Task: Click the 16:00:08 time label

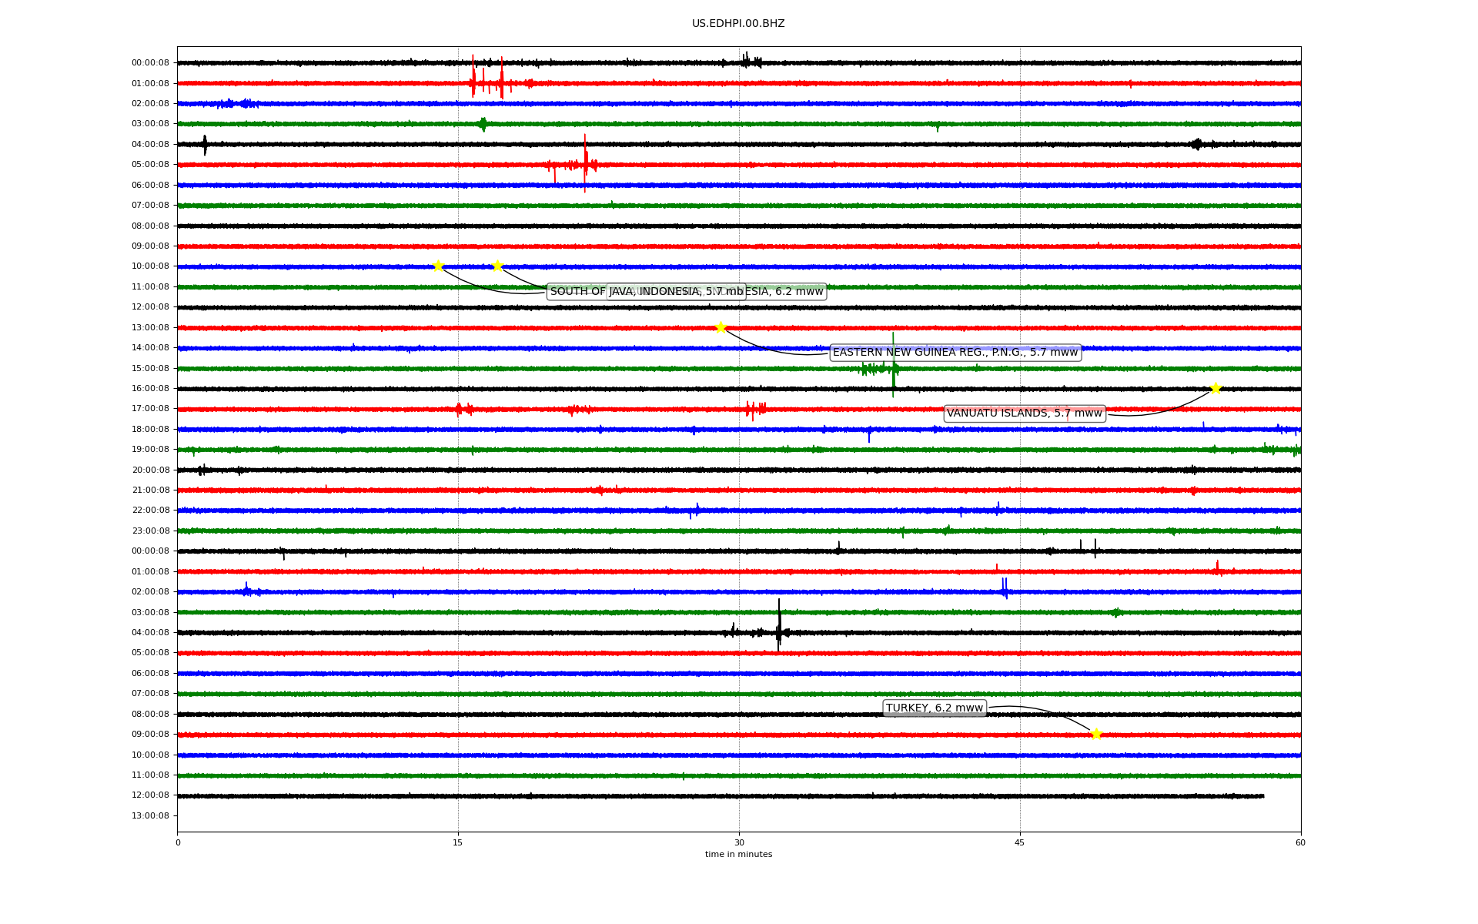Action: tap(150, 389)
